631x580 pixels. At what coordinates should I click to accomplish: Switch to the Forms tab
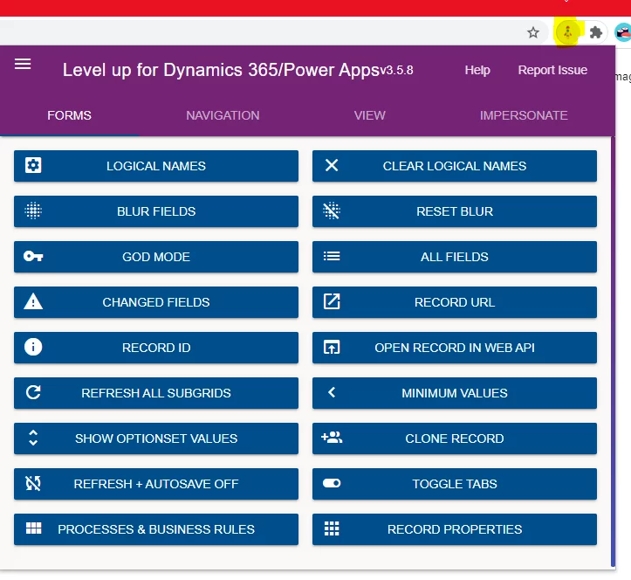pyautogui.click(x=69, y=115)
